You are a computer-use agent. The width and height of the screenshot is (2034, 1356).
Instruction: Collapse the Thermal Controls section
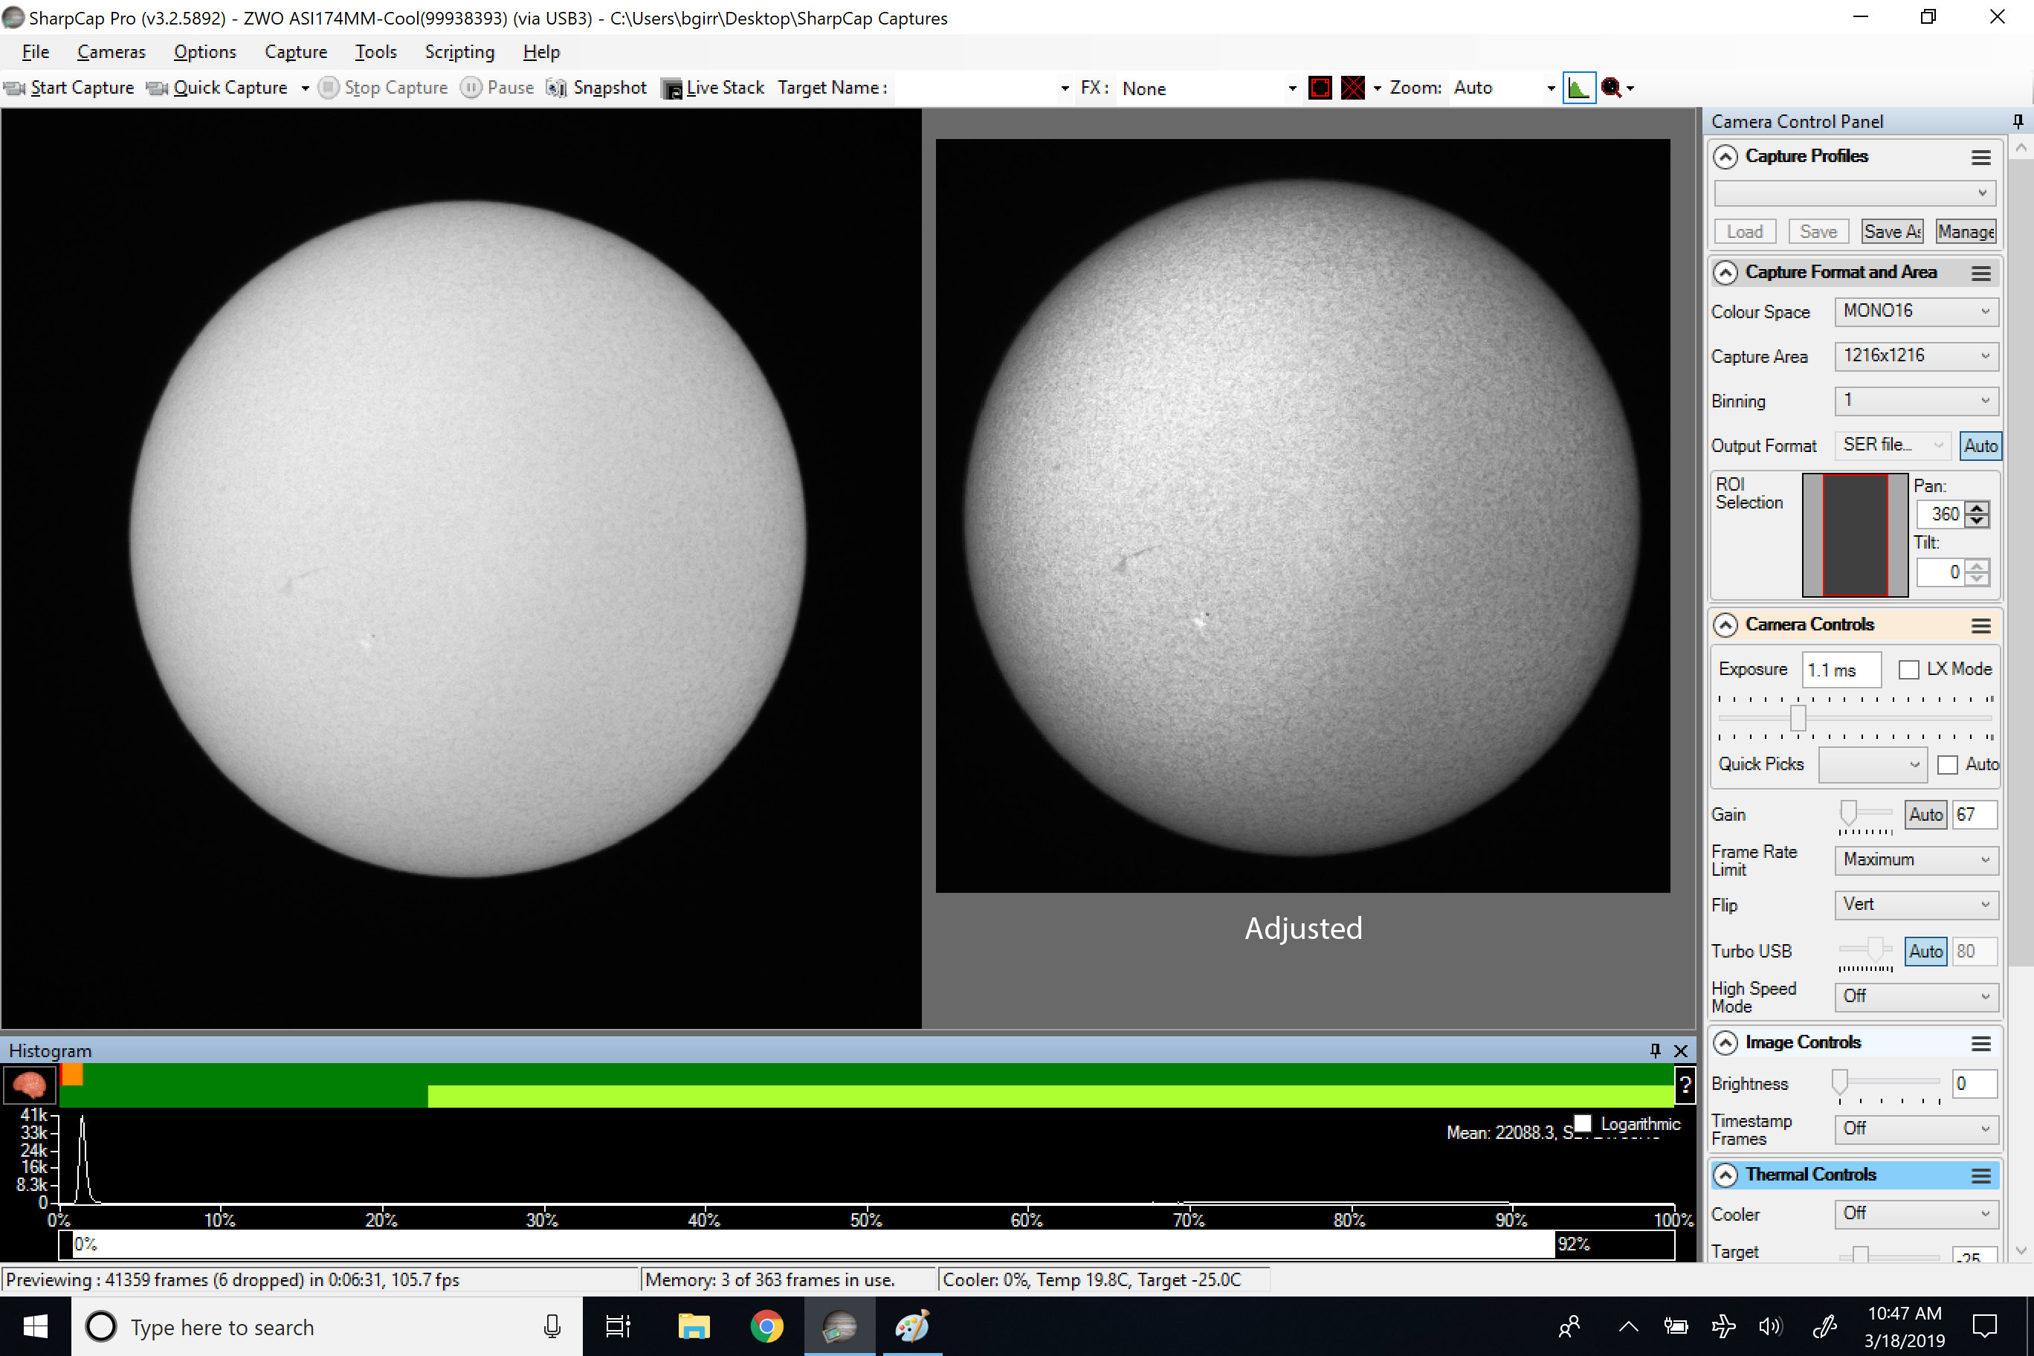coord(1725,1175)
